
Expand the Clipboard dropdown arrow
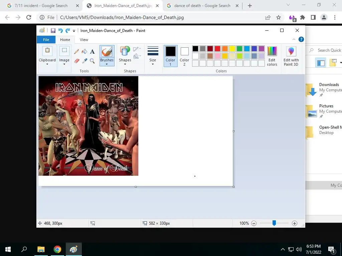pos(47,64)
